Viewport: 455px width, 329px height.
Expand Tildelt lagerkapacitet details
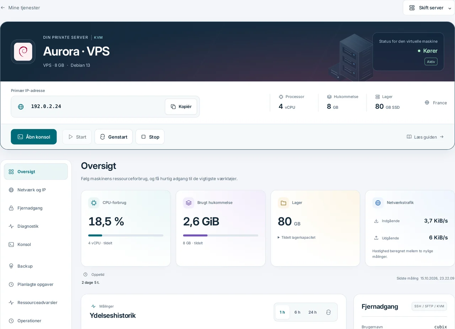tap(296, 237)
